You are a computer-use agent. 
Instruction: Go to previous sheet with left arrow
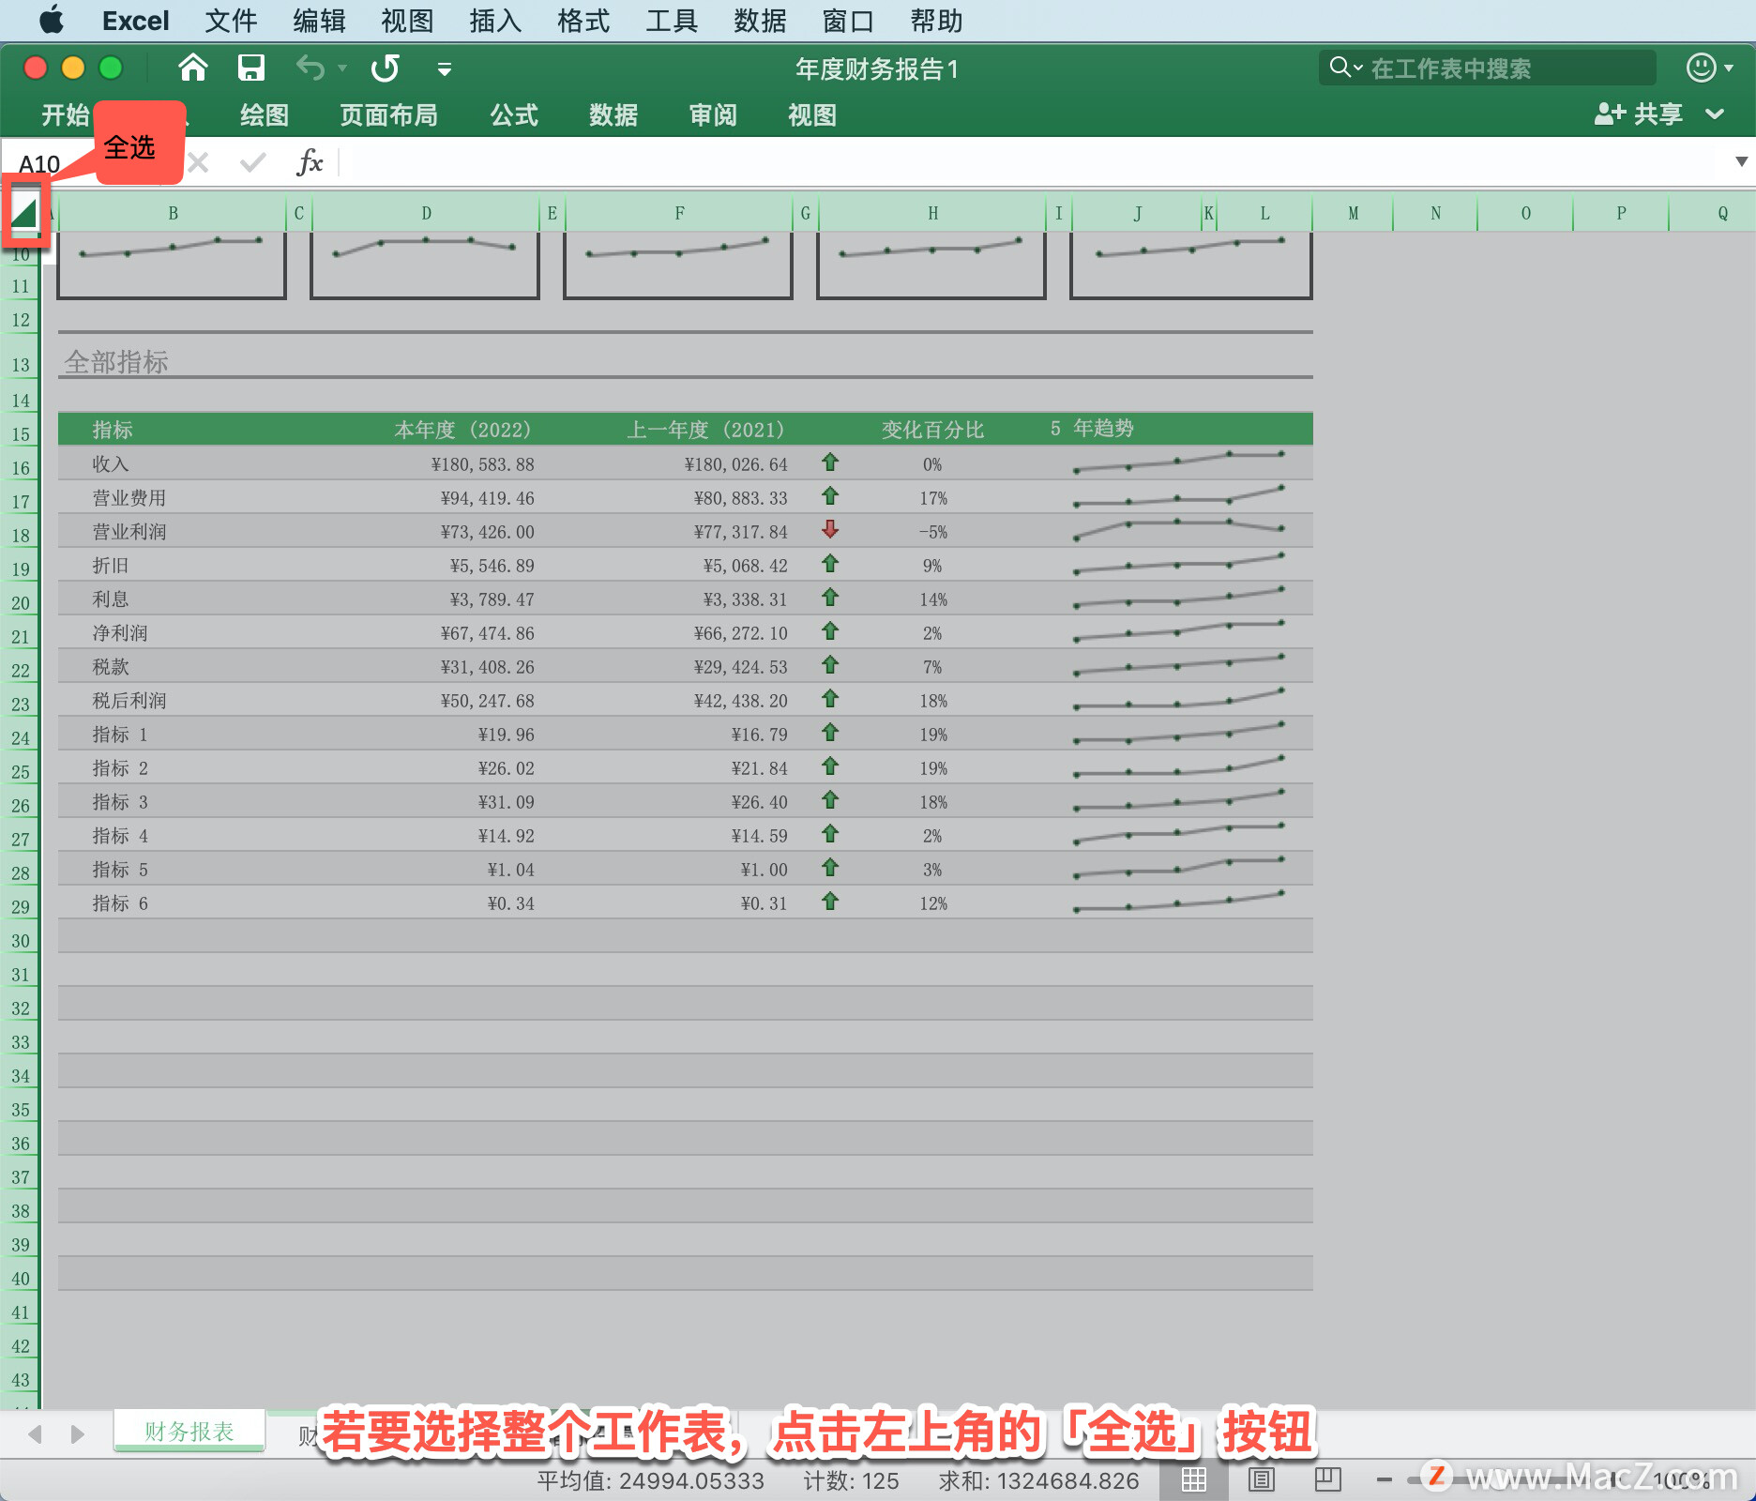[36, 1433]
